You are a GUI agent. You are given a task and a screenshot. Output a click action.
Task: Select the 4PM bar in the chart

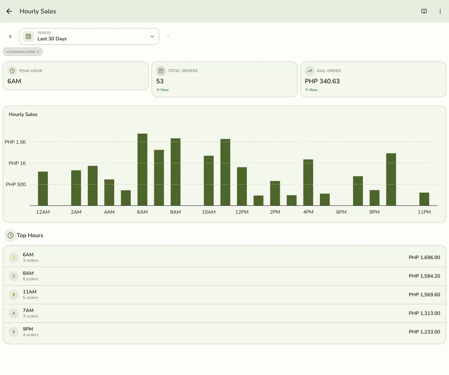(x=308, y=183)
